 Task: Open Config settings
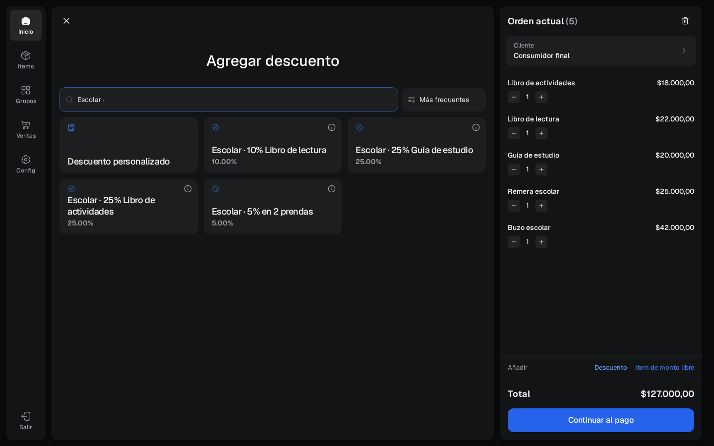point(26,164)
